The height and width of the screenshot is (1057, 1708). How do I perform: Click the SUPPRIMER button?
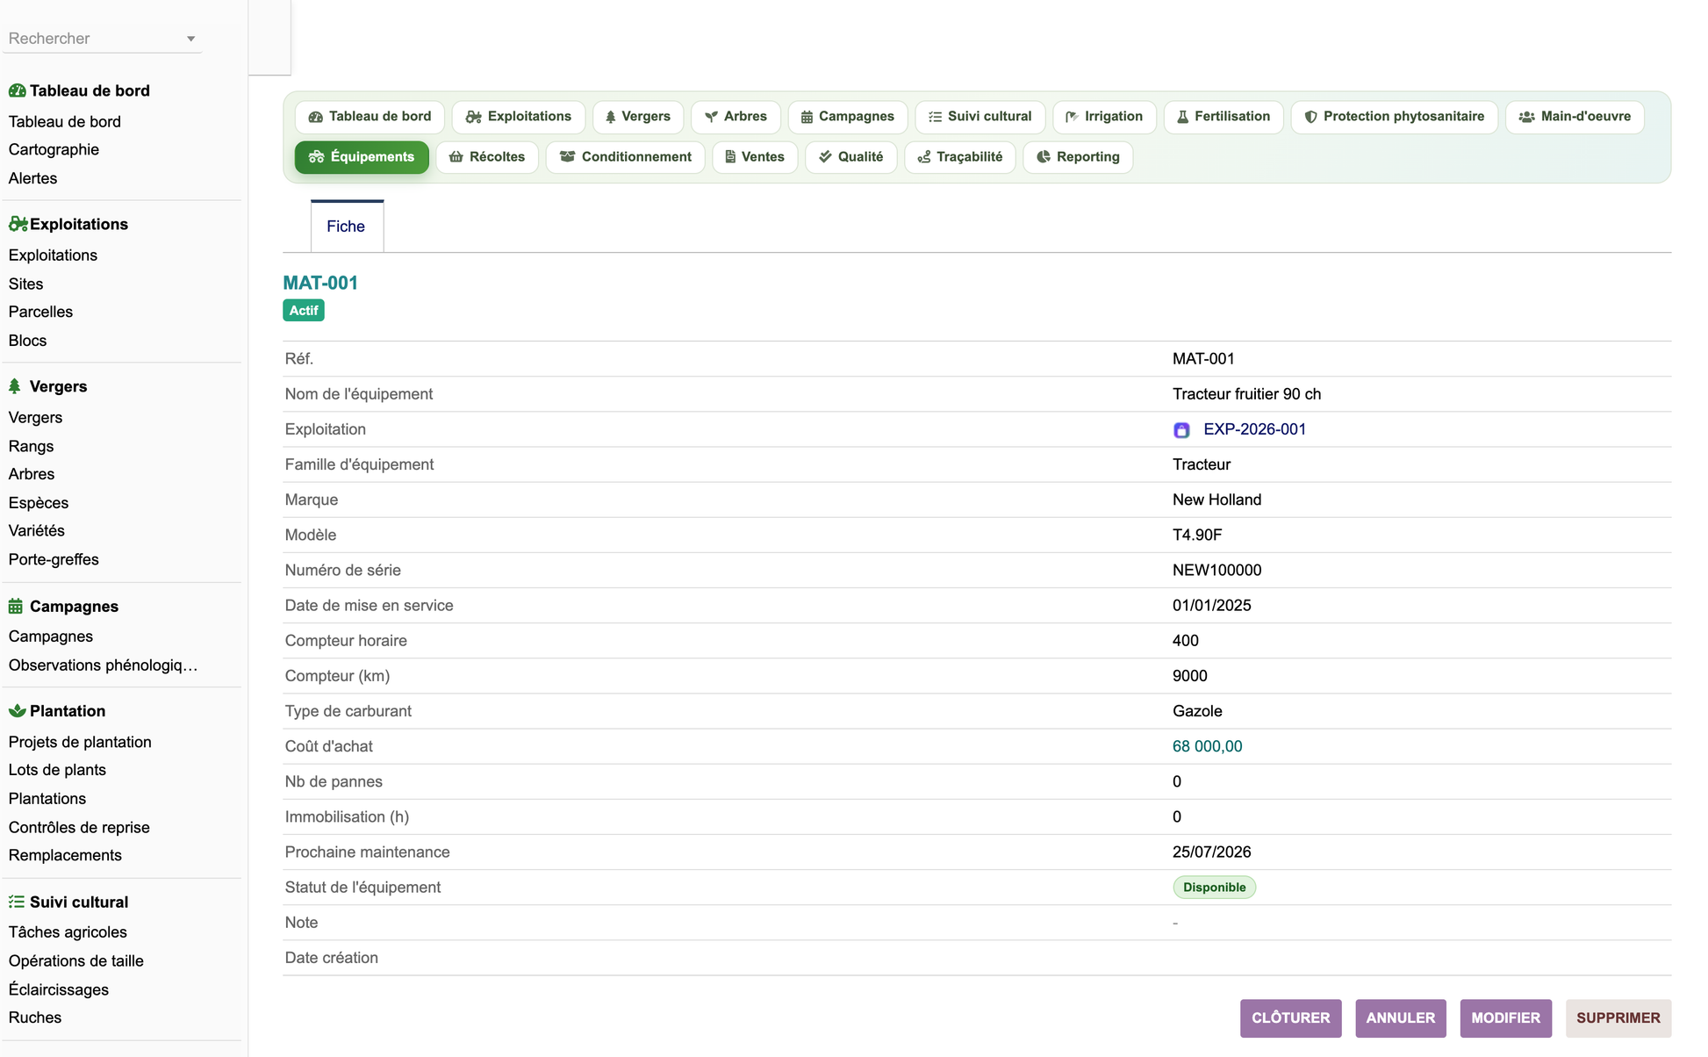coord(1618,1018)
